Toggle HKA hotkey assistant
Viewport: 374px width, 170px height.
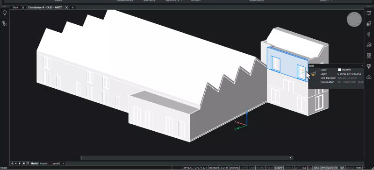click(342, 168)
